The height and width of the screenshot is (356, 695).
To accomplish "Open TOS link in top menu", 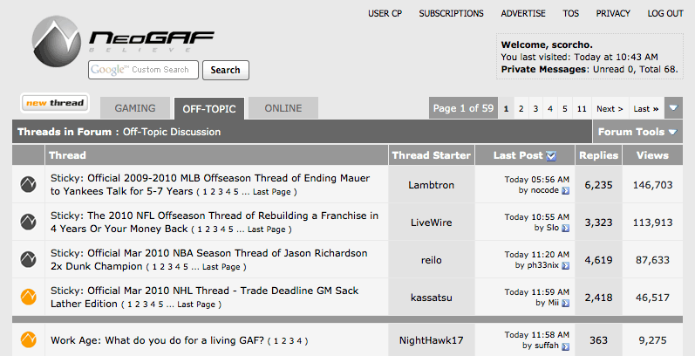I will (x=571, y=14).
